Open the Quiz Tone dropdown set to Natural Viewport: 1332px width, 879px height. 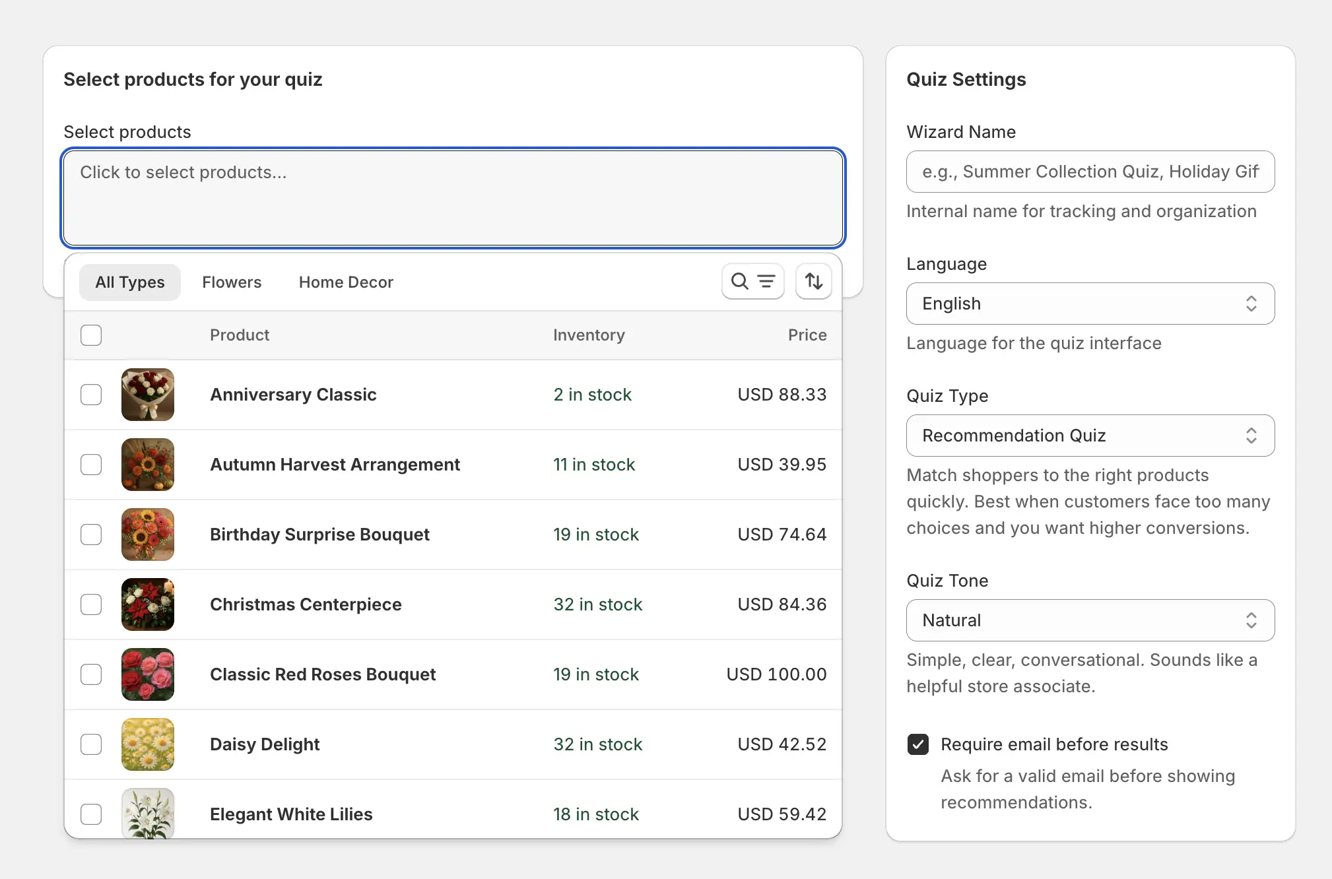click(x=1090, y=620)
